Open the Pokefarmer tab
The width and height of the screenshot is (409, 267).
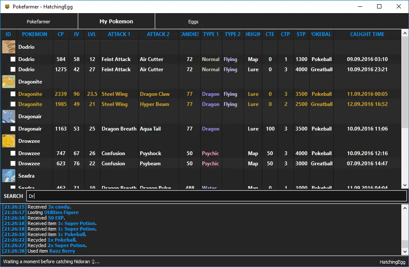pos(38,22)
